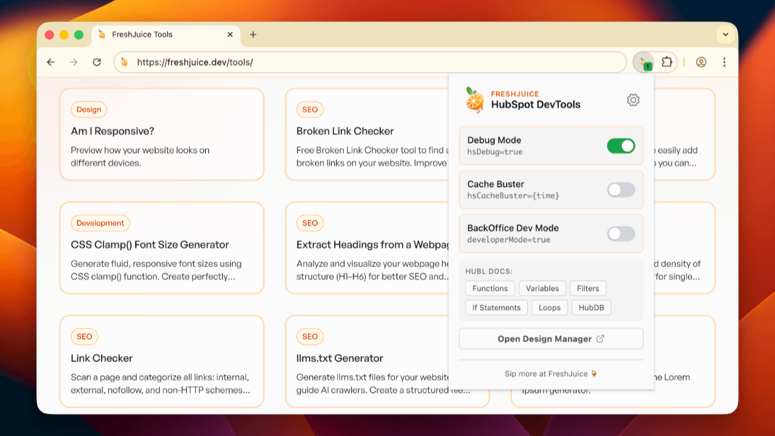Image resolution: width=775 pixels, height=436 pixels.
Task: Open the HubDB doc link
Action: [592, 308]
